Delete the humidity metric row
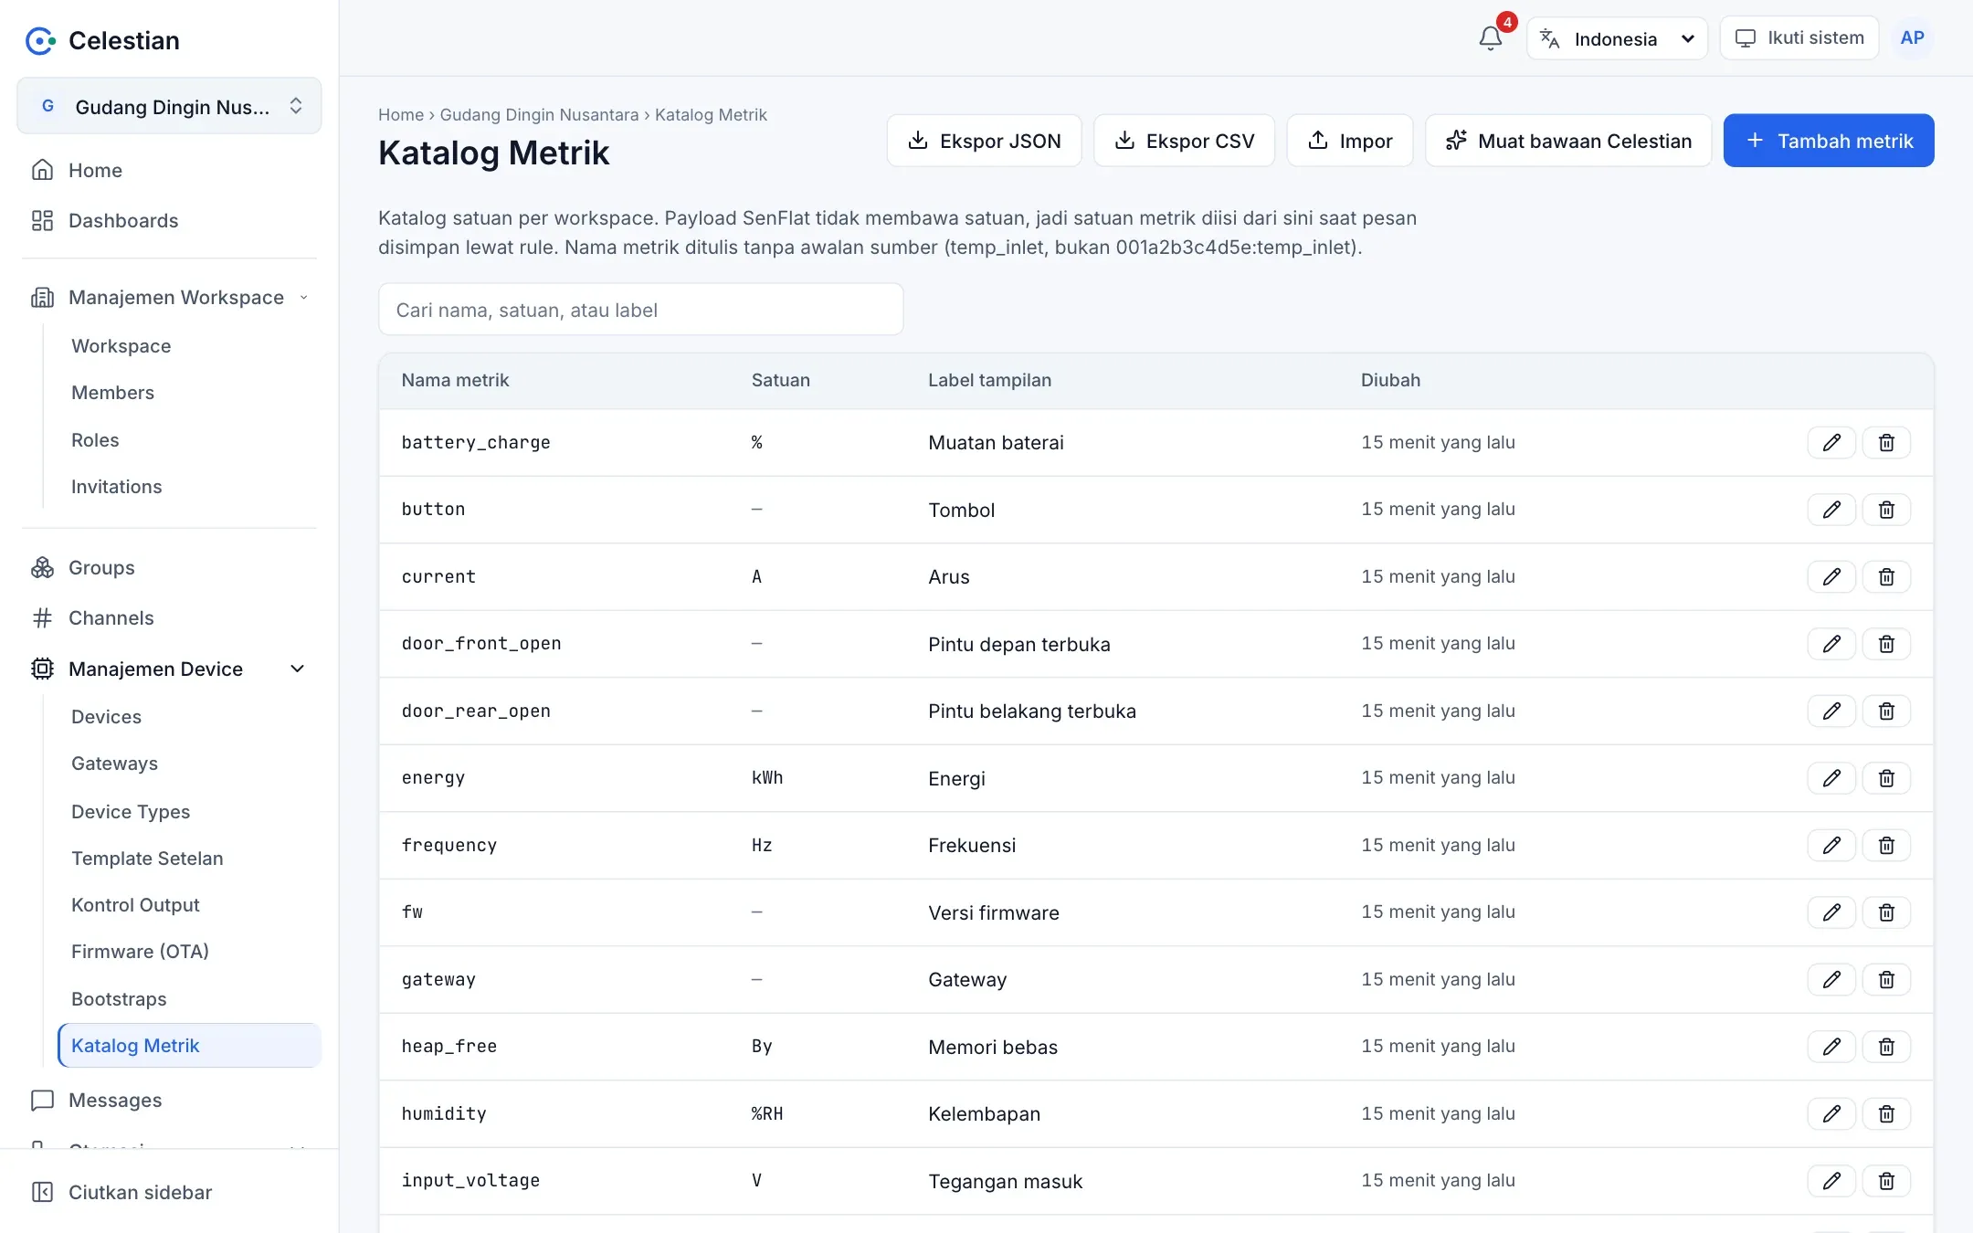Image resolution: width=1973 pixels, height=1233 pixels. 1886,1114
